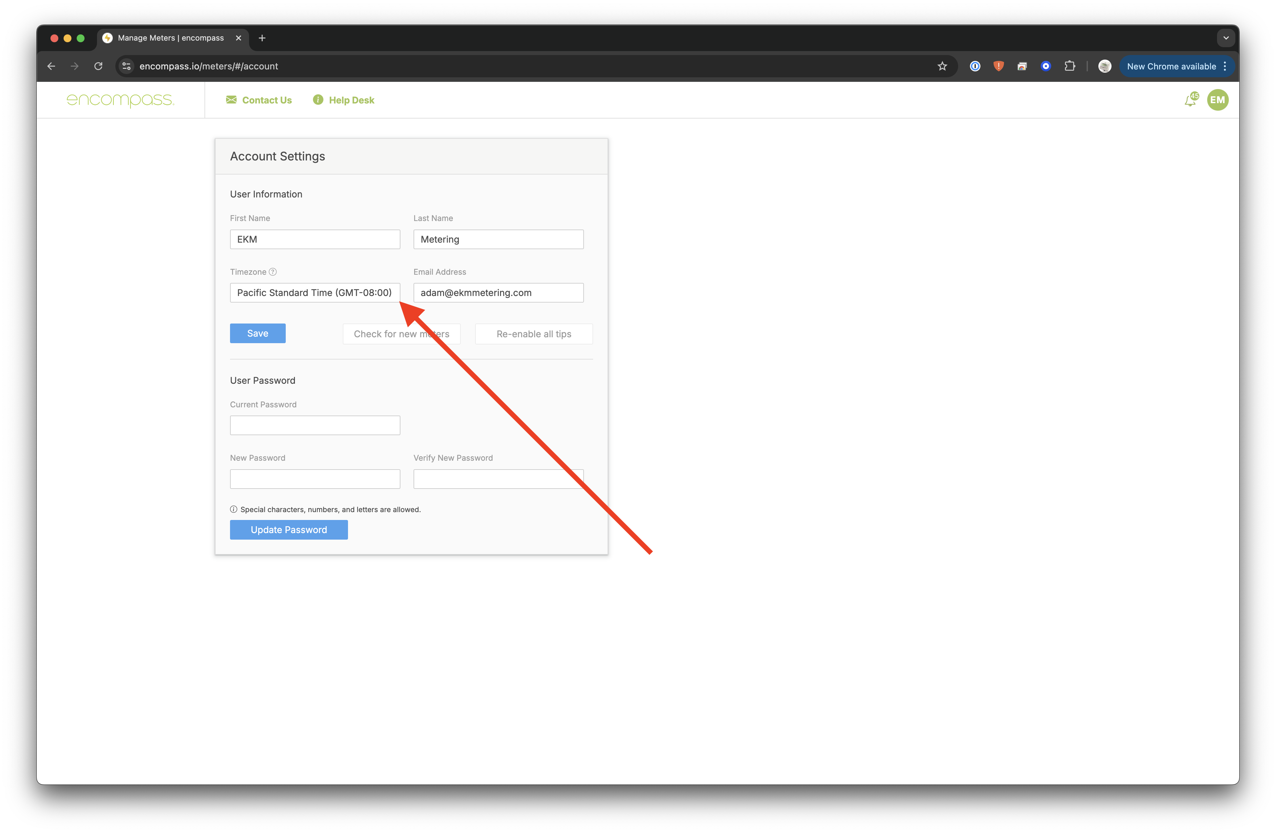This screenshot has height=833, width=1276.
Task: Expand the tab search chevron
Action: 1226,38
